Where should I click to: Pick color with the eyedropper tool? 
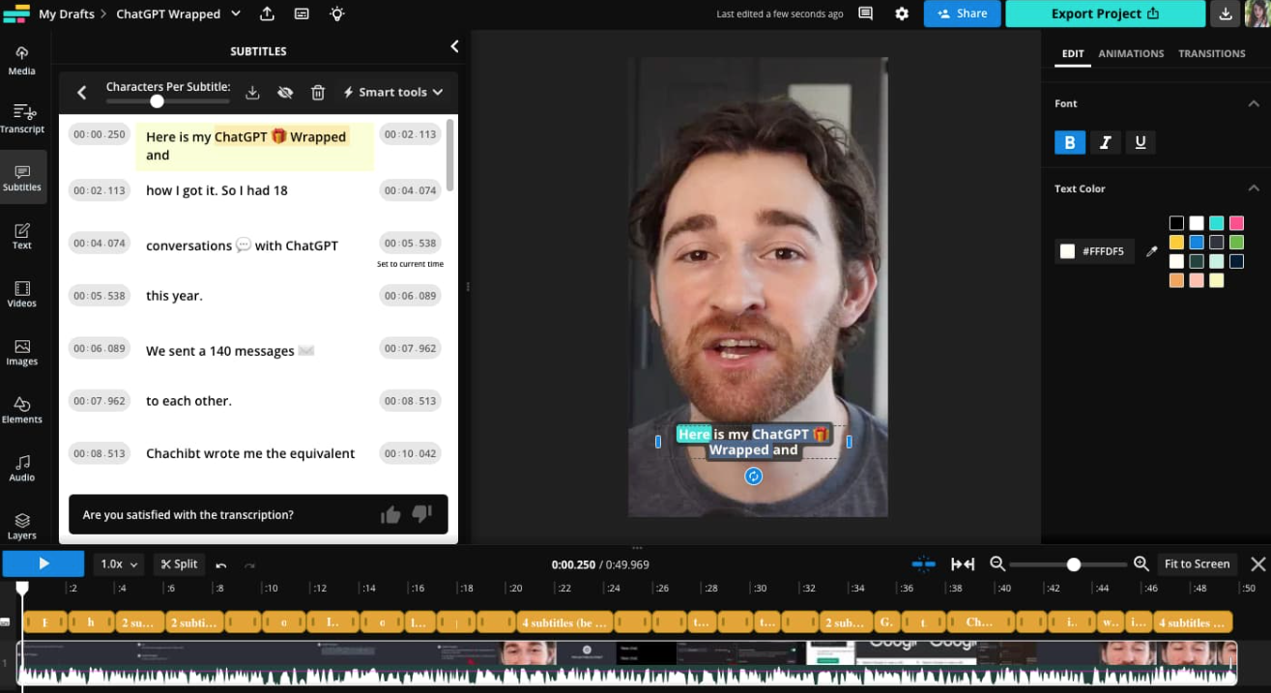1151,251
